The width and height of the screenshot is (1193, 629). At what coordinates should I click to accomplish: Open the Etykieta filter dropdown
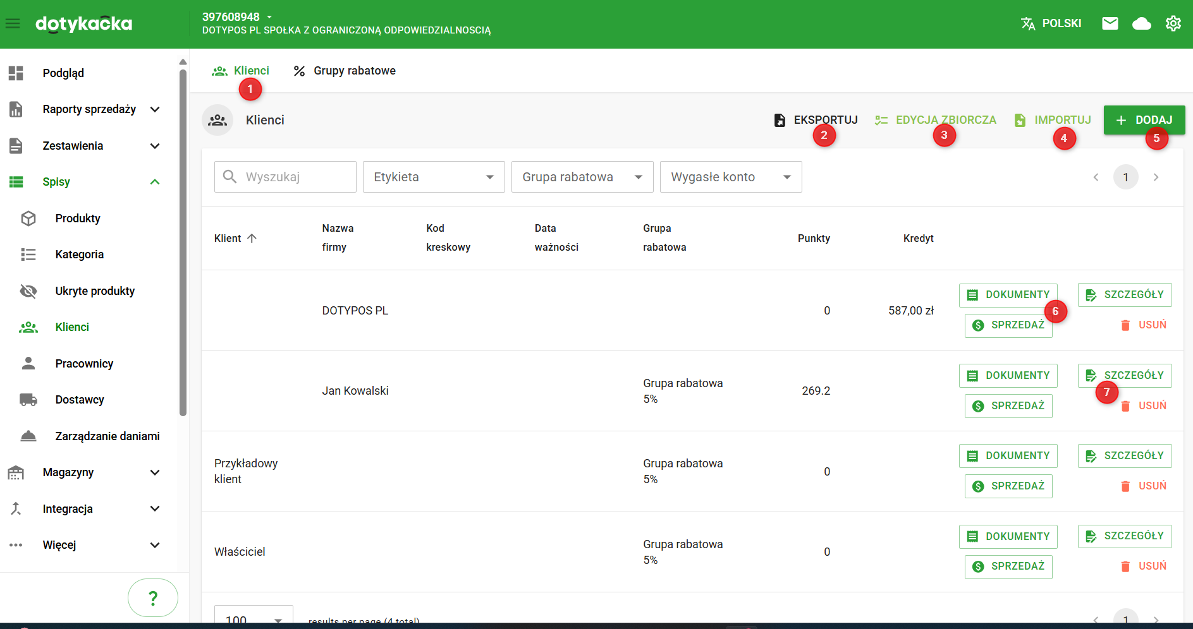coord(433,177)
